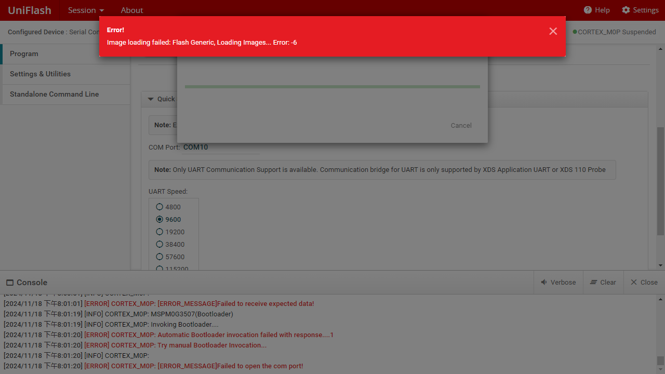The height and width of the screenshot is (374, 665).
Task: Open Settings gear in header
Action: click(640, 10)
